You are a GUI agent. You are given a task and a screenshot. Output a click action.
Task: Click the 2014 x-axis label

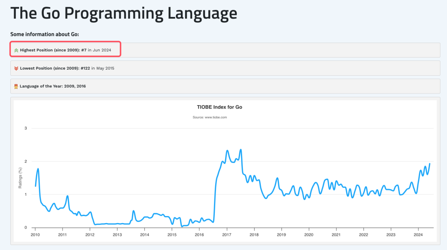point(144,235)
